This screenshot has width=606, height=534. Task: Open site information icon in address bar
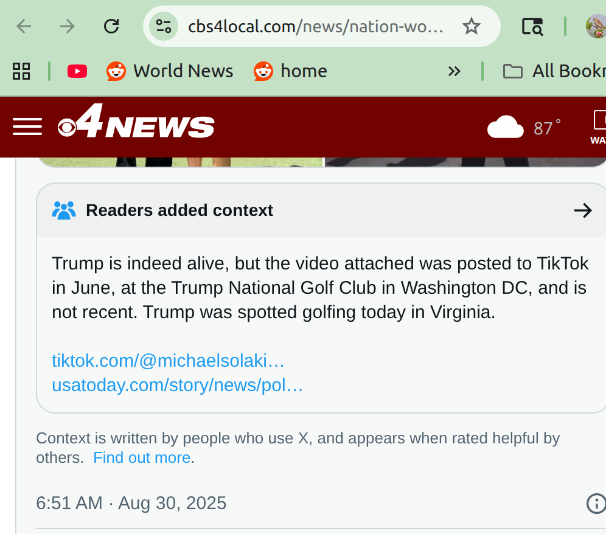(x=163, y=26)
